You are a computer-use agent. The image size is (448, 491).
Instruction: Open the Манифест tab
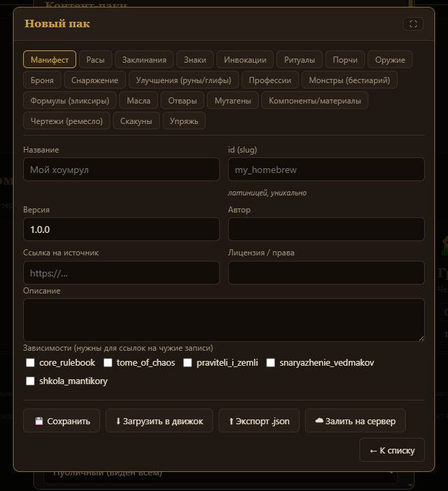coord(50,59)
